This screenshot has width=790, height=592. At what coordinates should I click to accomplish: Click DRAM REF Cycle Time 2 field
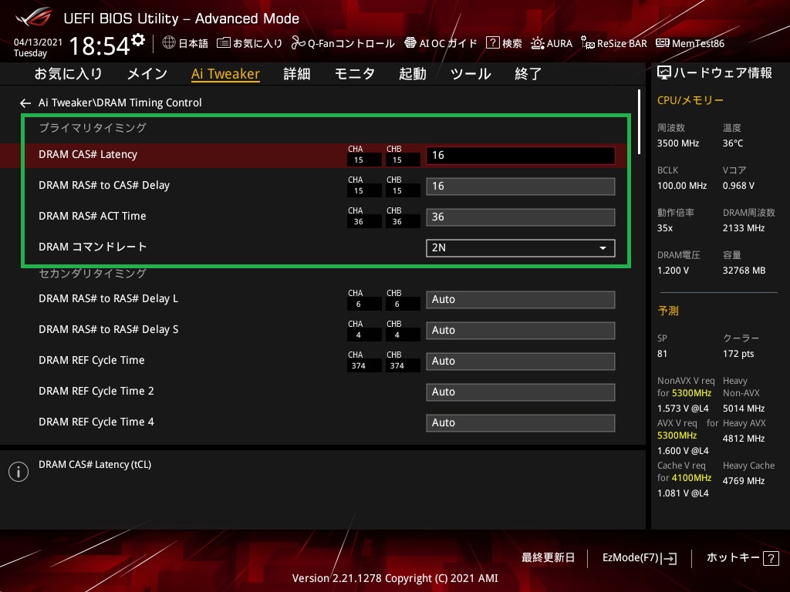[x=521, y=392]
